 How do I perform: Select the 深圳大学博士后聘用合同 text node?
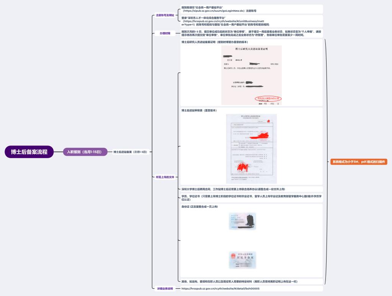233,189
